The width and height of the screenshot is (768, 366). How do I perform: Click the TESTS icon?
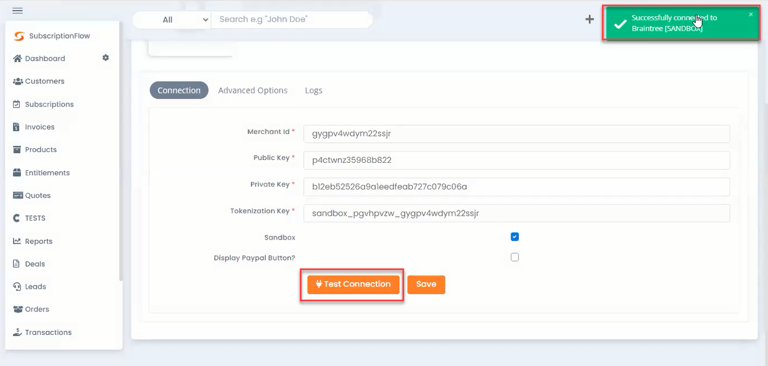[x=16, y=218]
